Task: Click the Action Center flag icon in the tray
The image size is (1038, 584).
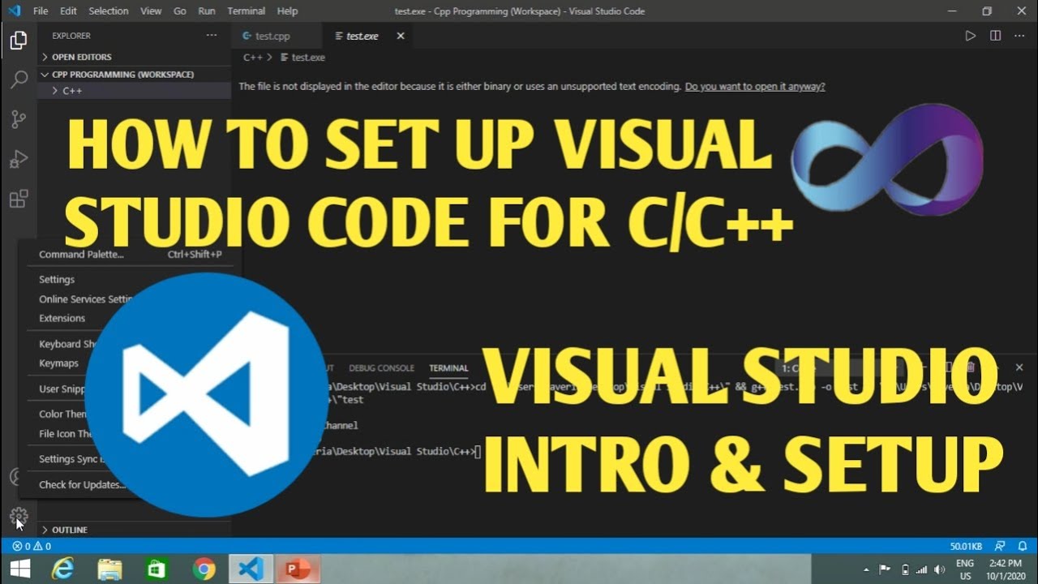Action: pos(886,569)
